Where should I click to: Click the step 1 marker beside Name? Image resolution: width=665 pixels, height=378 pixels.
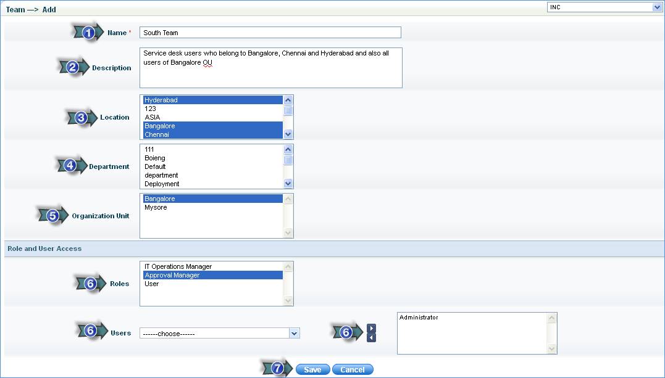[89, 33]
